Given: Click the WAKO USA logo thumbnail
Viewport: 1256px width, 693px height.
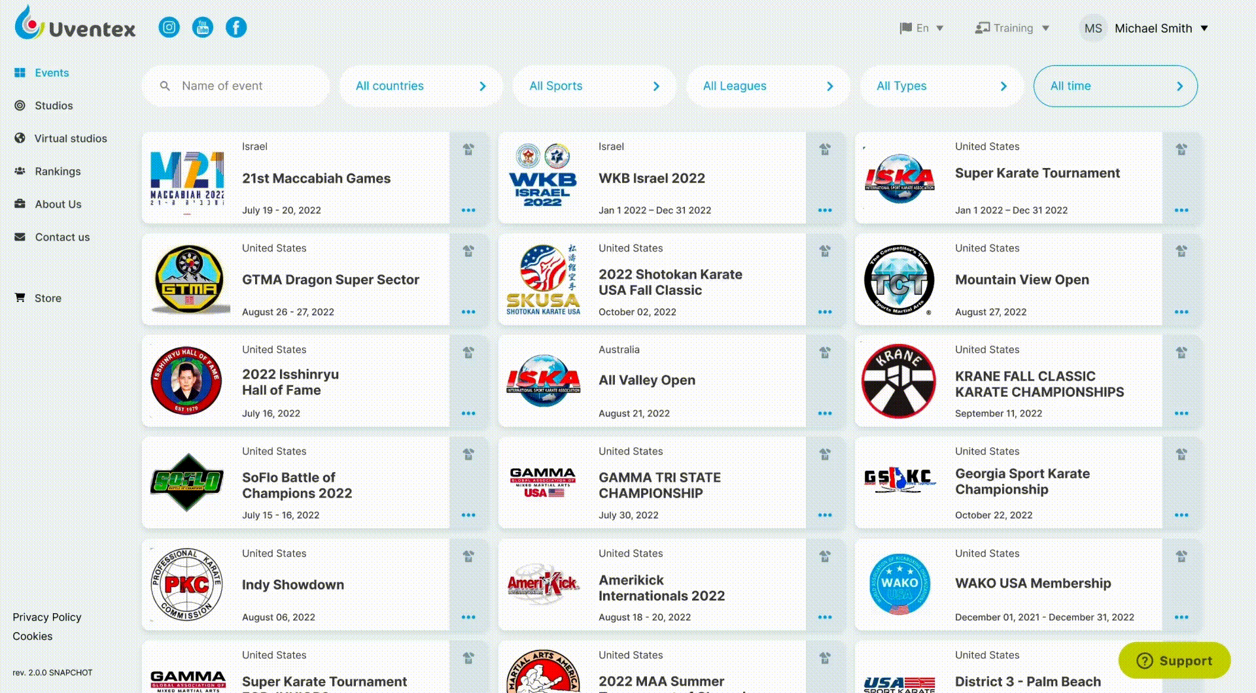Looking at the screenshot, I should (899, 584).
